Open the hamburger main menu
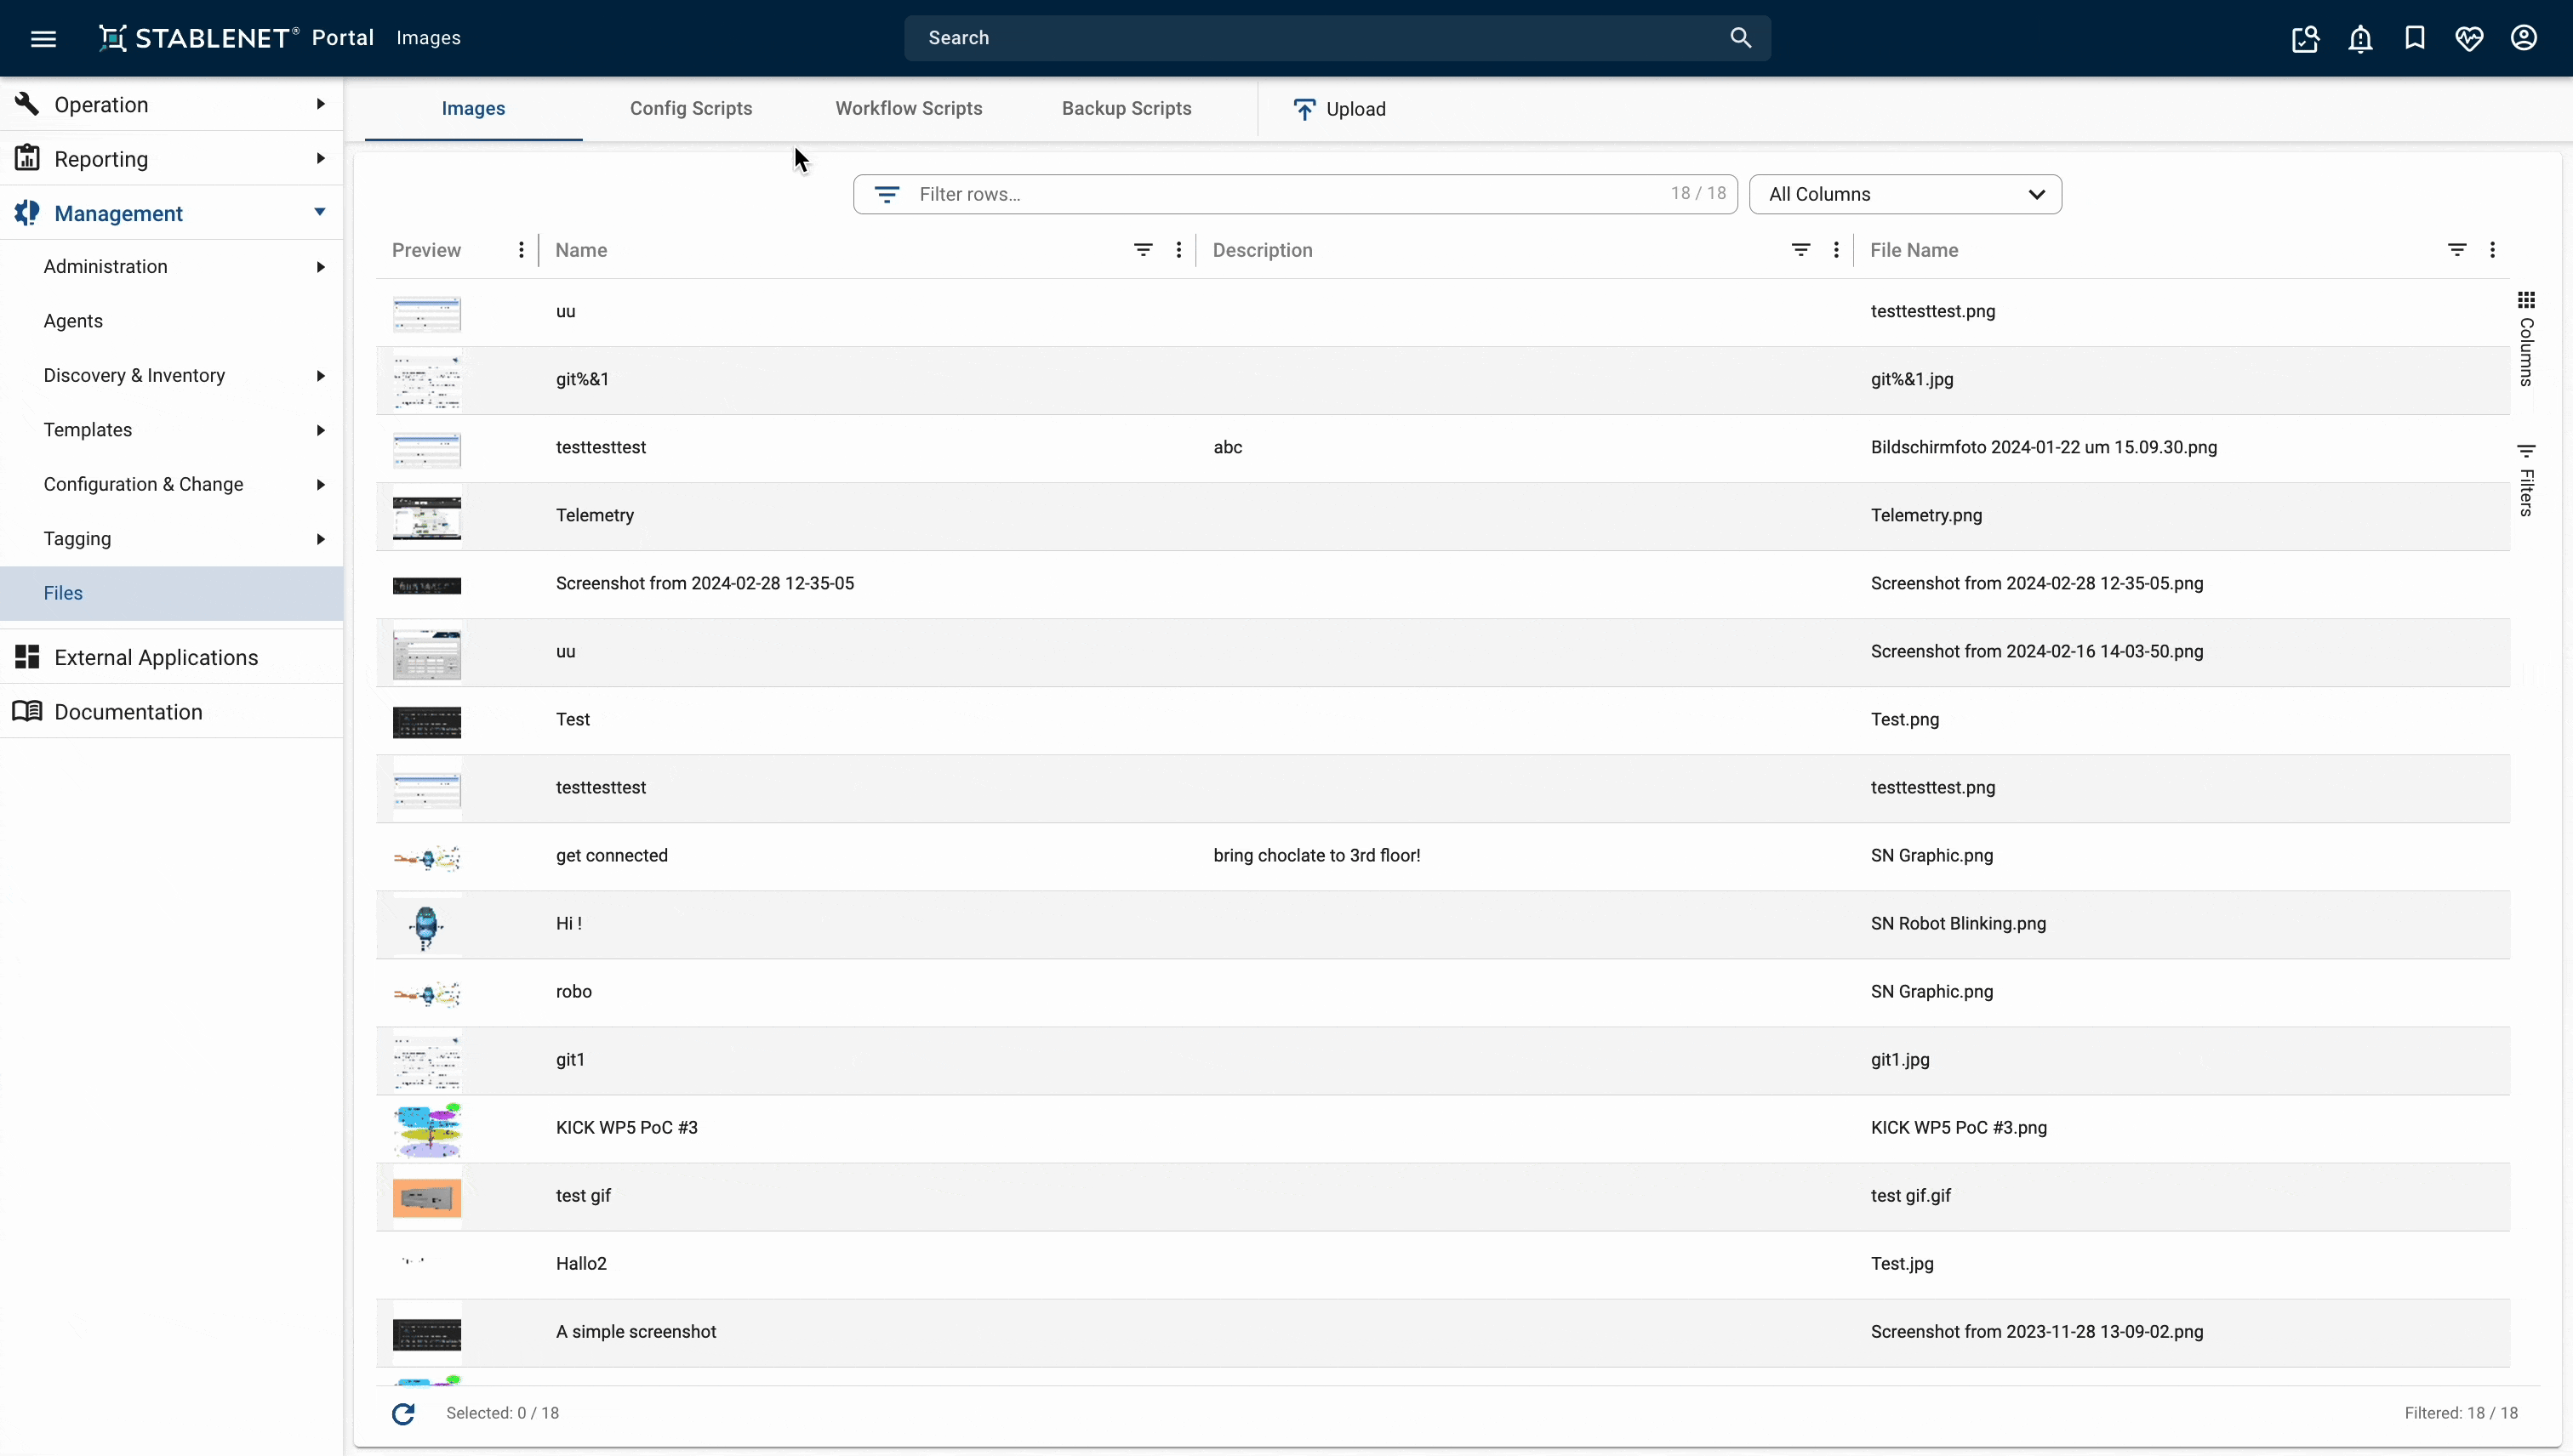The image size is (2573, 1456). tap(43, 38)
